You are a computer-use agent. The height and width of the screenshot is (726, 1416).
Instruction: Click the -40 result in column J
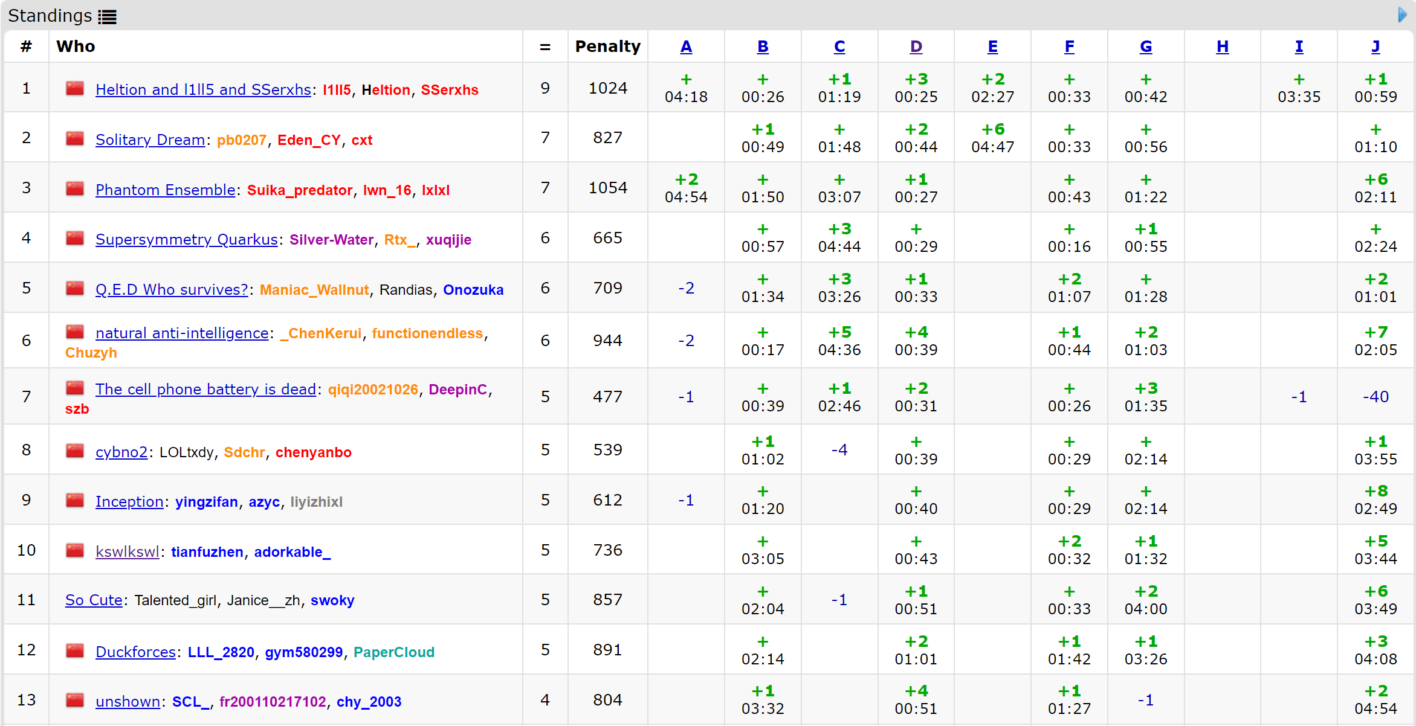coord(1376,397)
